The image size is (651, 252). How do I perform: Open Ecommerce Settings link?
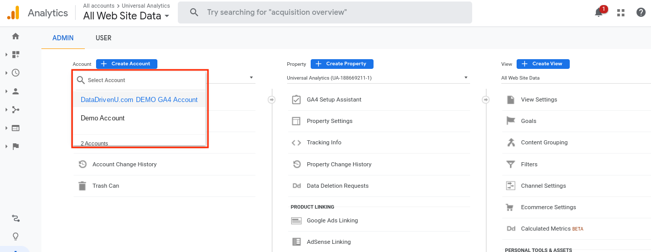pos(548,208)
